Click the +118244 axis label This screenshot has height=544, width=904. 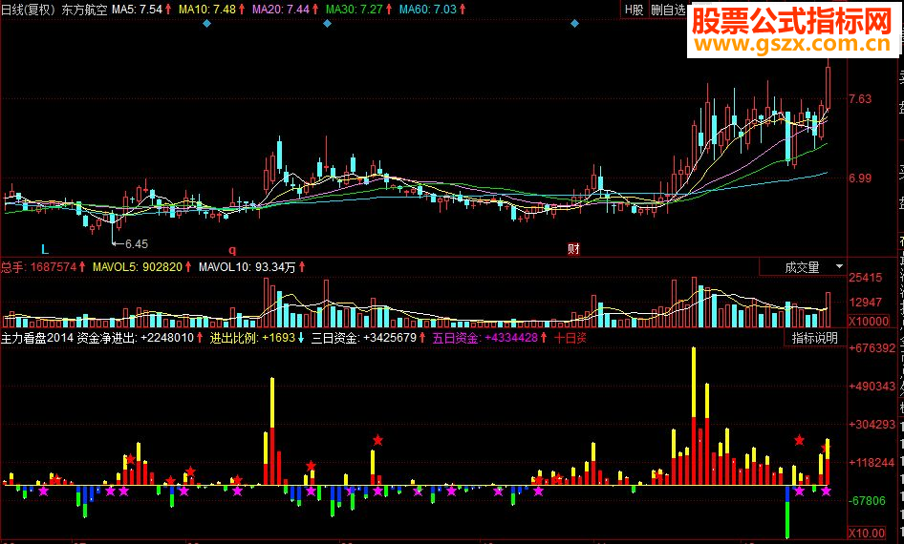(x=872, y=463)
